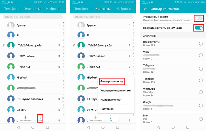The image size is (206, 131).
Task: Tap Новый контакт plus icon on leftmost screen
Action: point(25,117)
